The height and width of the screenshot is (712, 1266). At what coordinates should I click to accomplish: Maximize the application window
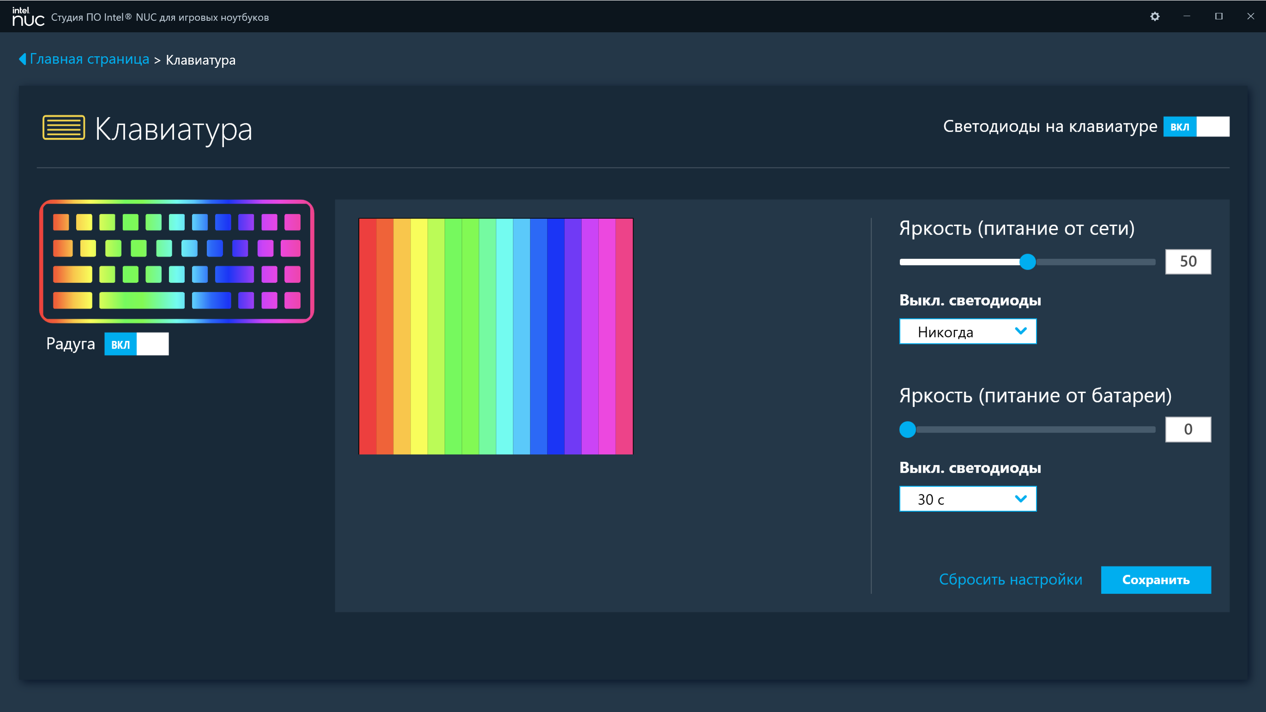(x=1218, y=17)
